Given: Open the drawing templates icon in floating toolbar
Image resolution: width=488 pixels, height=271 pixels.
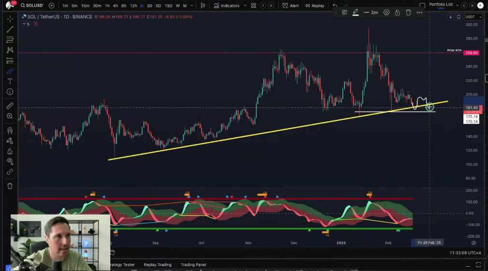Looking at the screenshot, I should 344,13.
